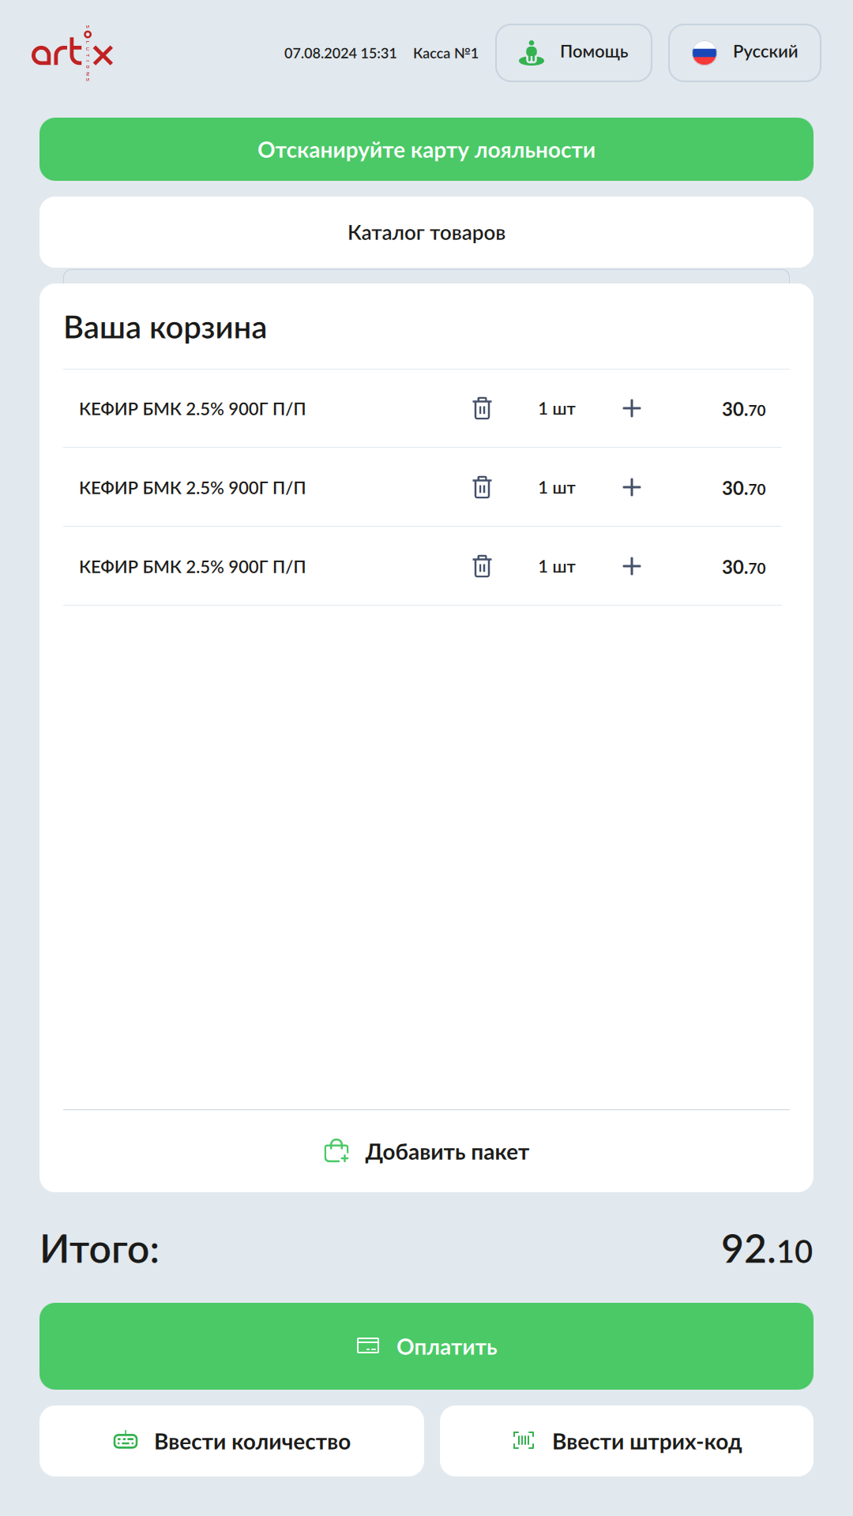The width and height of the screenshot is (853, 1516).
Task: Add one more to third kefir item
Action: (x=632, y=566)
